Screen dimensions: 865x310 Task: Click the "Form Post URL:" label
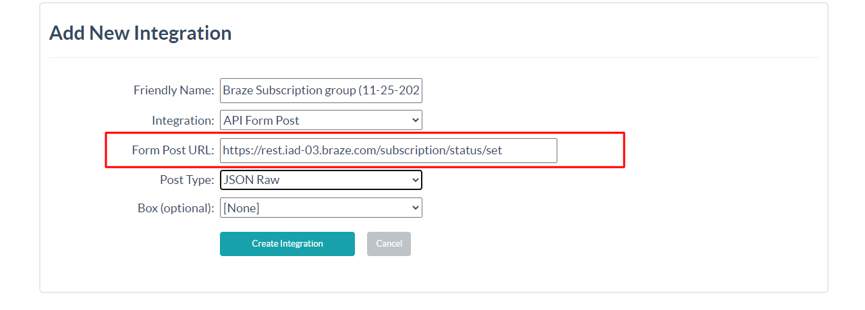coord(173,150)
